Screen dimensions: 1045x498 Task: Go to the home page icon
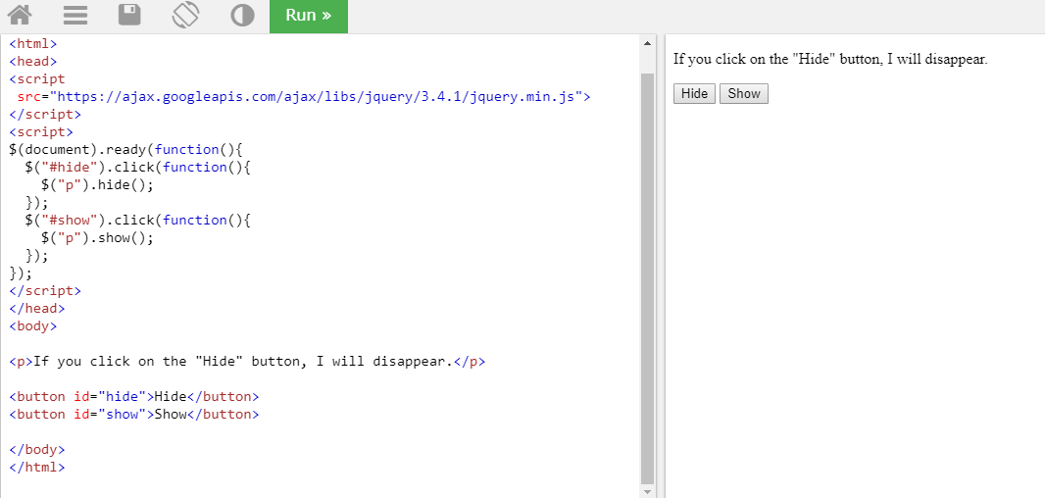19,15
